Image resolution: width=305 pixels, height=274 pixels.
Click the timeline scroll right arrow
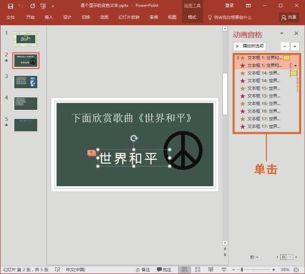pyautogui.click(x=296, y=257)
